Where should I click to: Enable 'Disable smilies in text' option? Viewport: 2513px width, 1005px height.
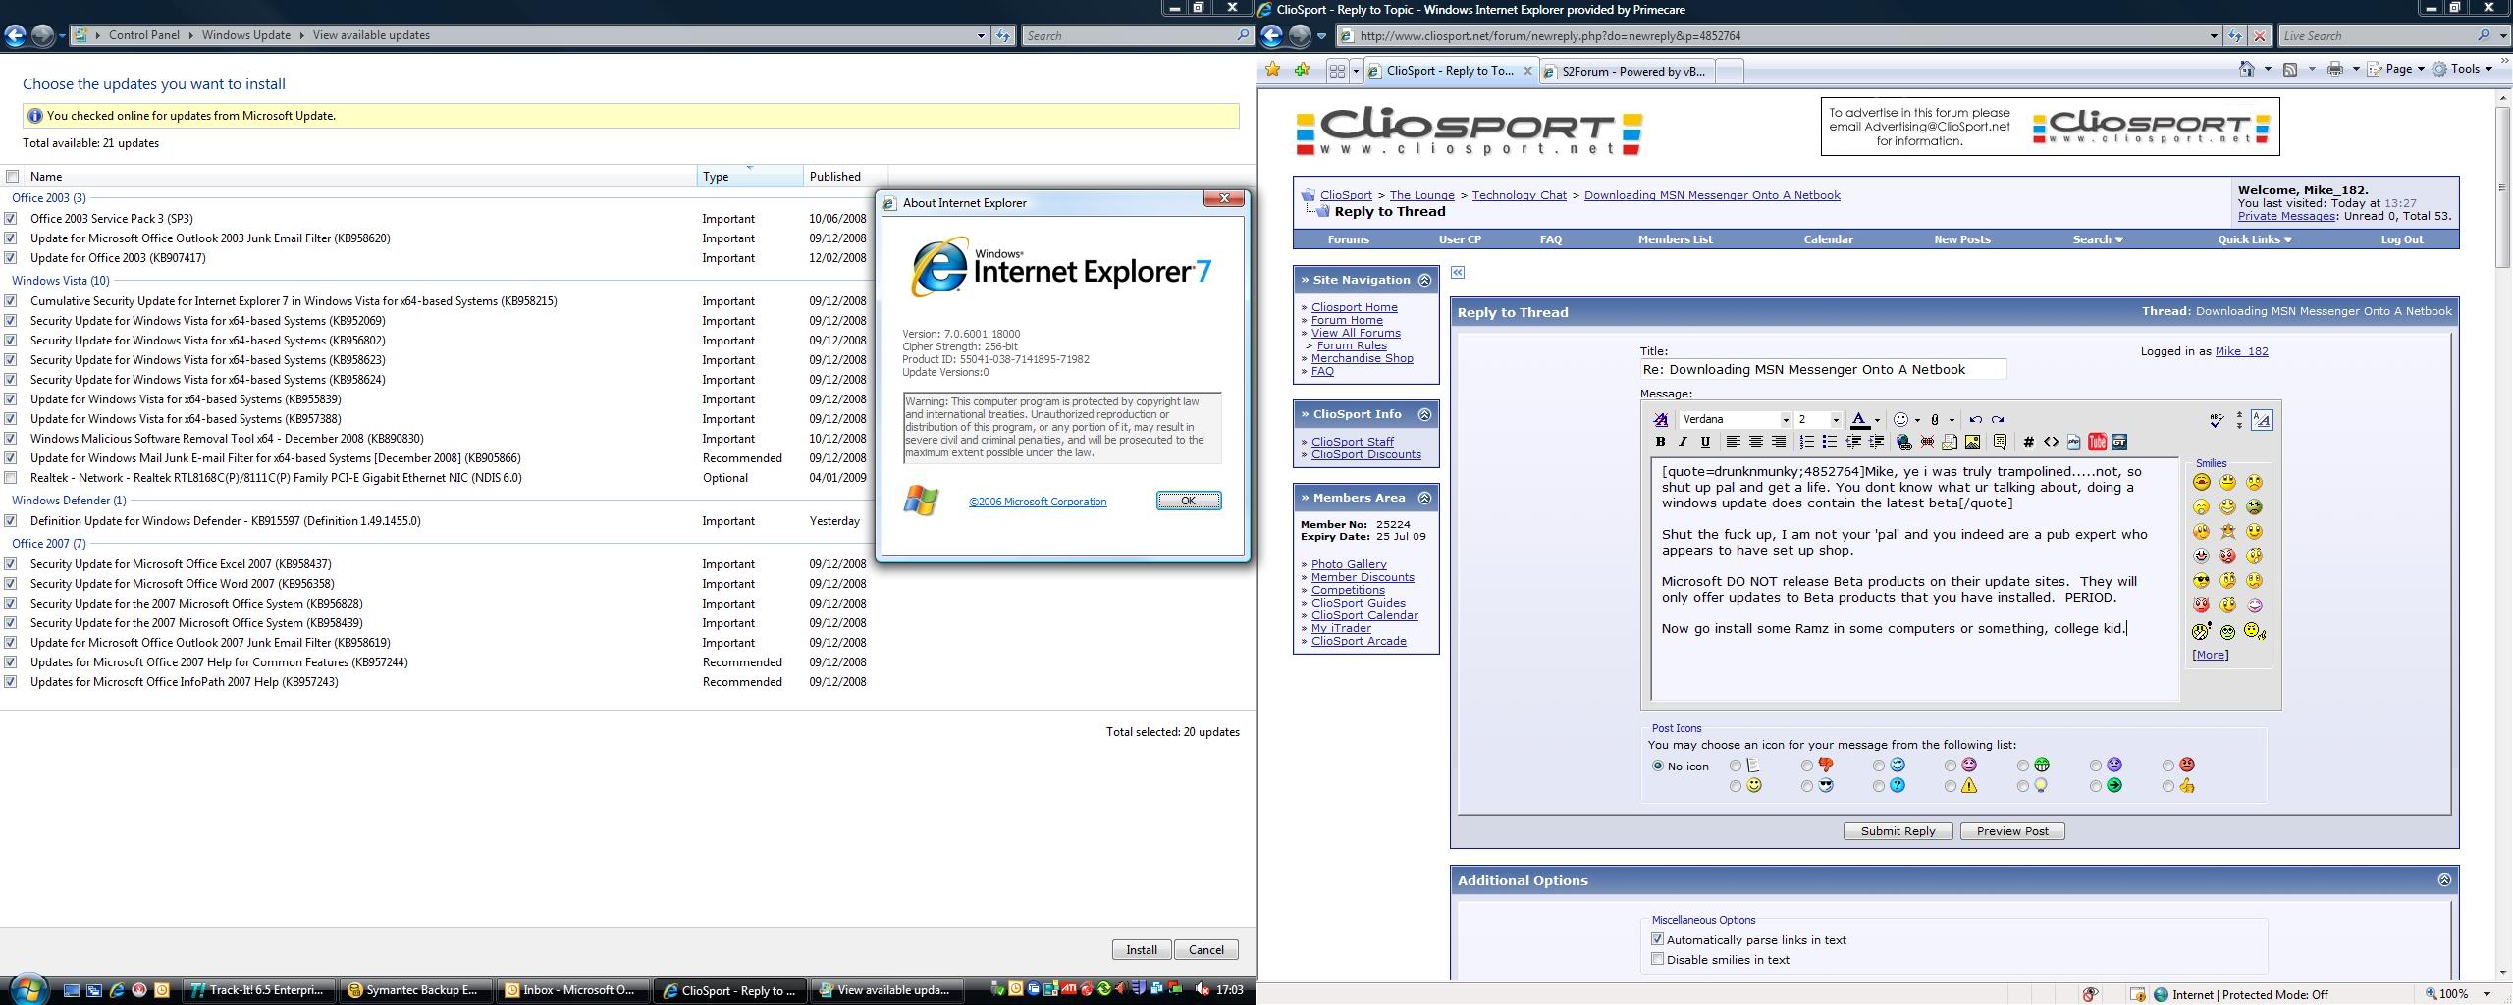(1658, 960)
